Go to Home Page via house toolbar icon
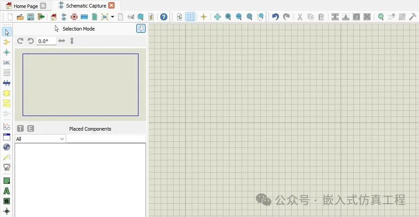 pos(53,17)
